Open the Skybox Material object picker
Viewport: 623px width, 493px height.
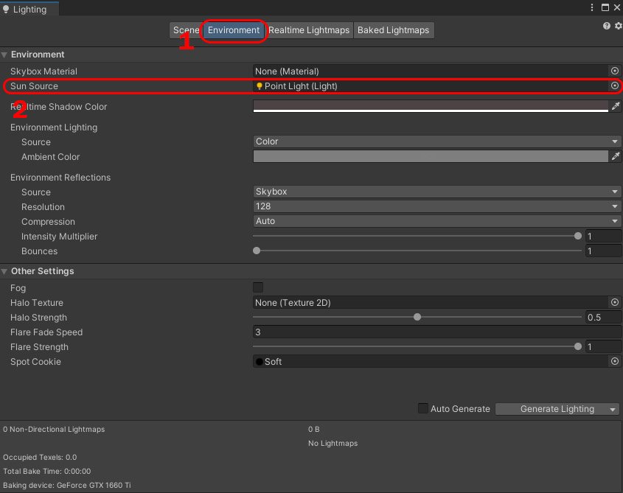[614, 71]
